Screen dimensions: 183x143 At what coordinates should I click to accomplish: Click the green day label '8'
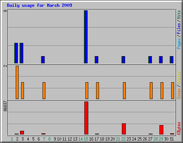[49, 139]
